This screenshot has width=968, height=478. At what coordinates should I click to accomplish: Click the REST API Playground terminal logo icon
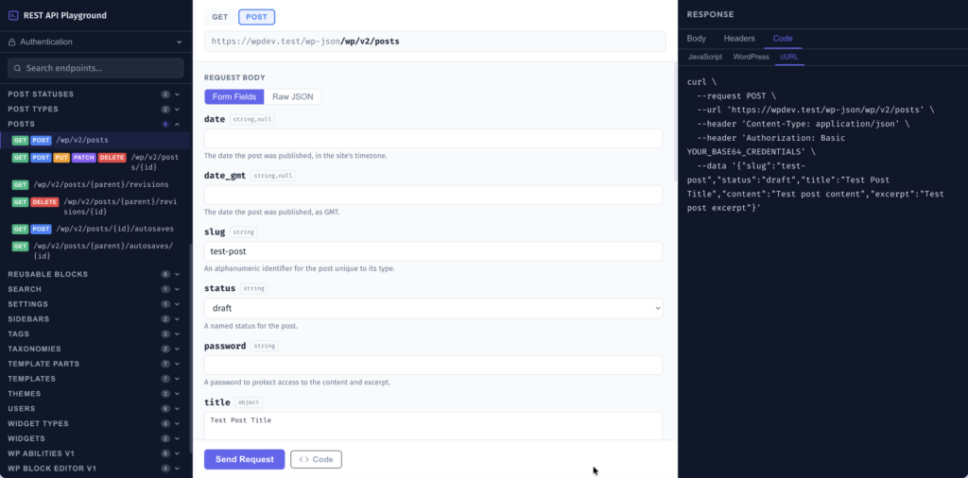tap(13, 15)
